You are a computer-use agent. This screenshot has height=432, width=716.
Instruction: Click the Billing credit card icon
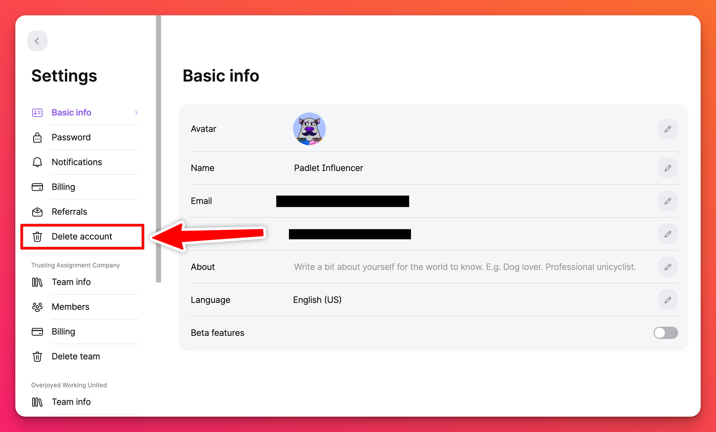click(38, 187)
